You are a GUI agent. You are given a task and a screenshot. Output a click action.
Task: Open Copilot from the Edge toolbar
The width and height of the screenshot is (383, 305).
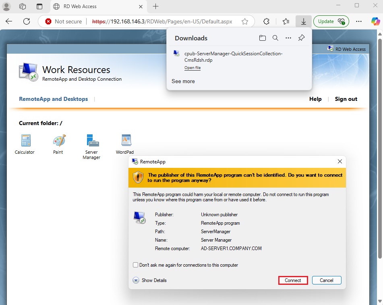pos(375,21)
